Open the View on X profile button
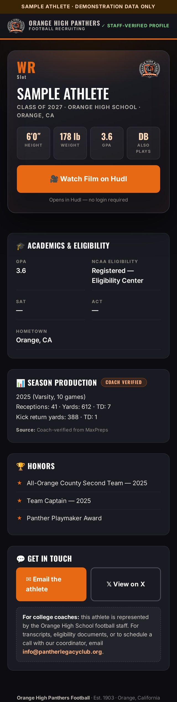The height and width of the screenshot is (702, 177). 126,584
